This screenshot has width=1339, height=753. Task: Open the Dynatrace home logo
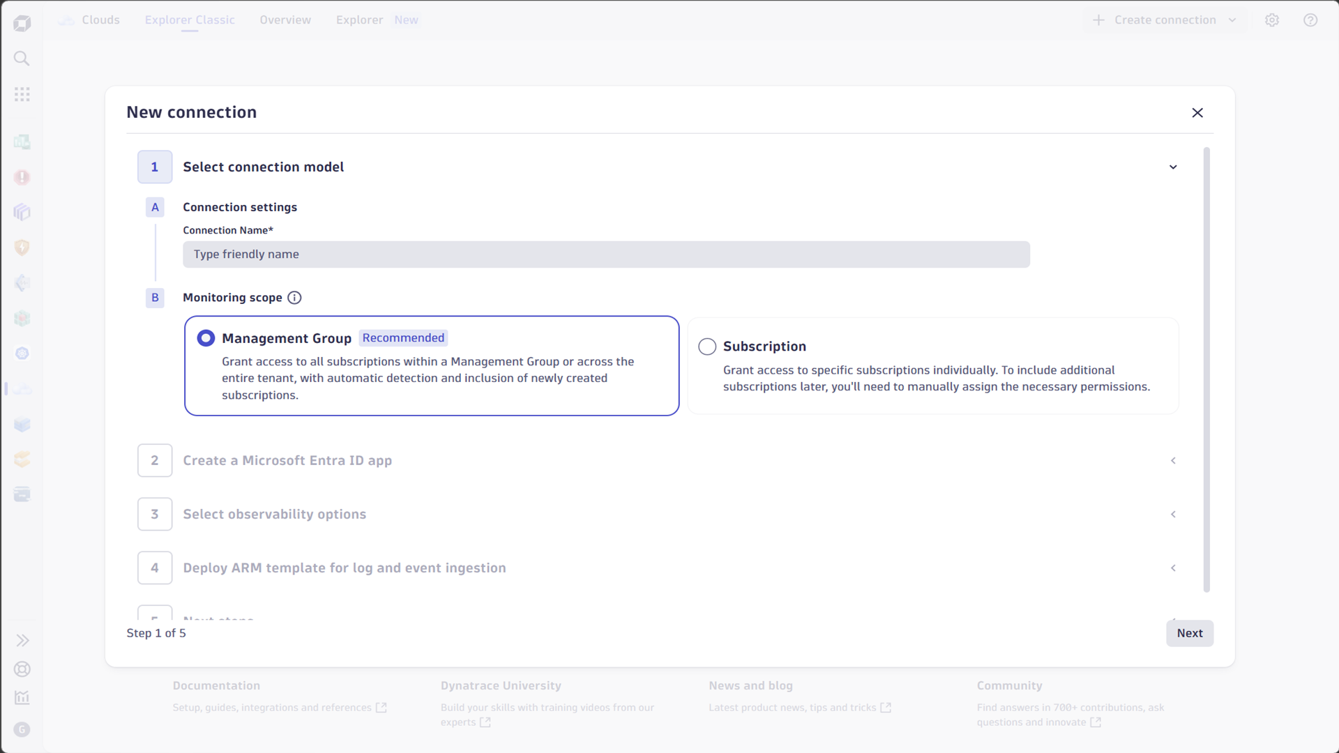point(22,23)
